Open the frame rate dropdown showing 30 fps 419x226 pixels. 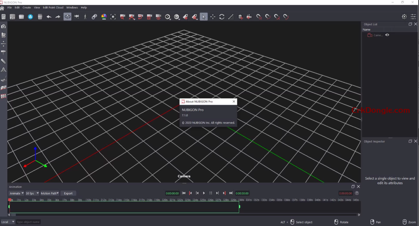pos(32,193)
